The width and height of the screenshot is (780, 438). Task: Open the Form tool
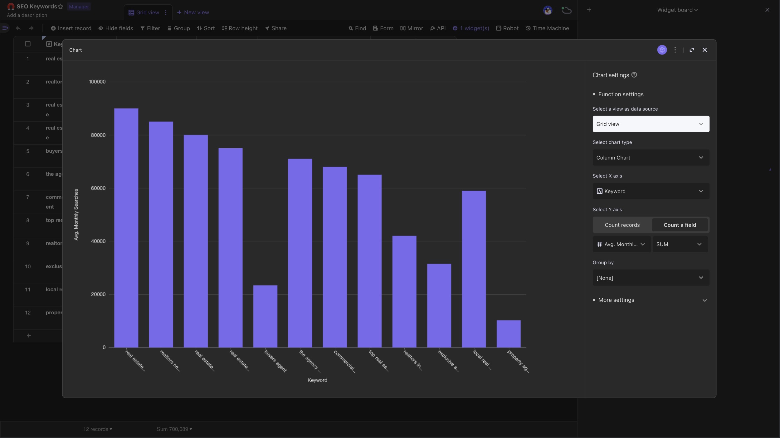[383, 28]
